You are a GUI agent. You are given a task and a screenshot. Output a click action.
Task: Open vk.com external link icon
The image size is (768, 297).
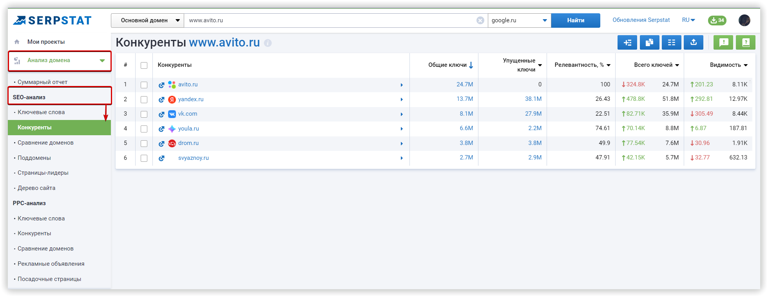(161, 114)
